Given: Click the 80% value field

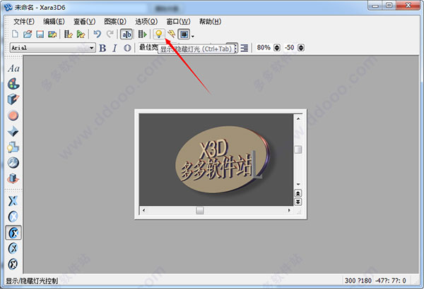Looking at the screenshot, I should click(264, 47).
